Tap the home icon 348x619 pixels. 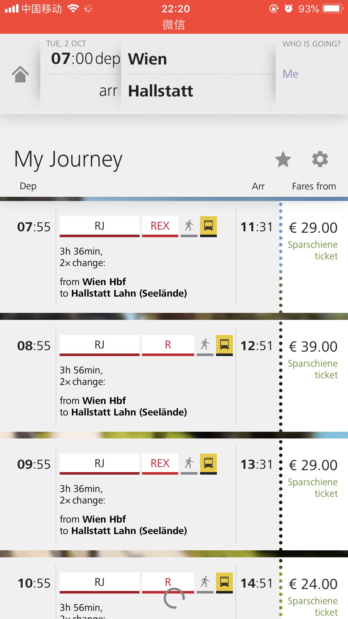[x=20, y=74]
